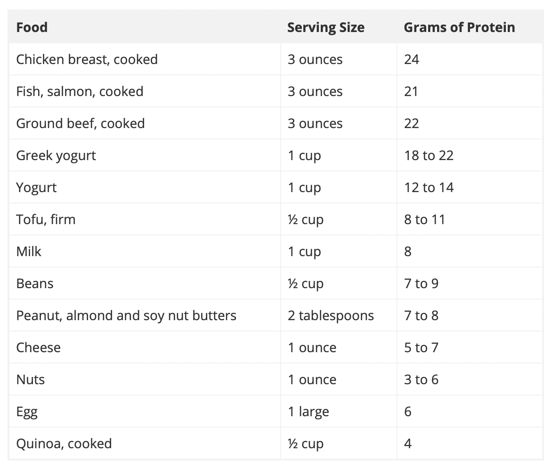Click the 3 to 6 protein value

pyautogui.click(x=421, y=379)
